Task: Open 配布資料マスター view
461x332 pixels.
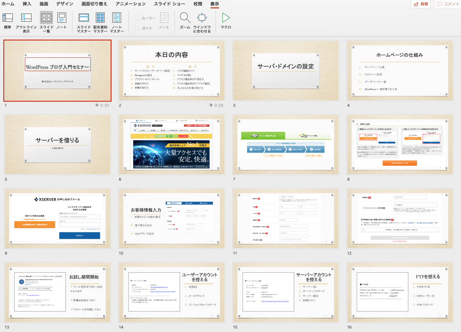Action: (x=100, y=23)
